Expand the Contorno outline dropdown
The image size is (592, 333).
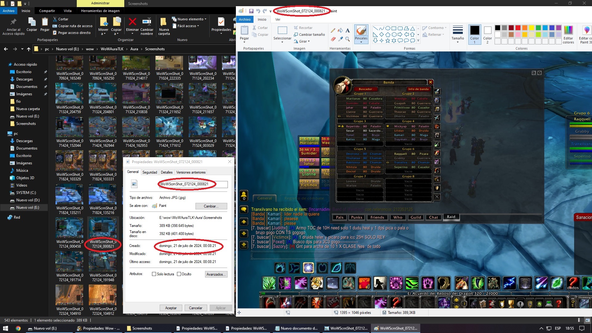[435, 28]
